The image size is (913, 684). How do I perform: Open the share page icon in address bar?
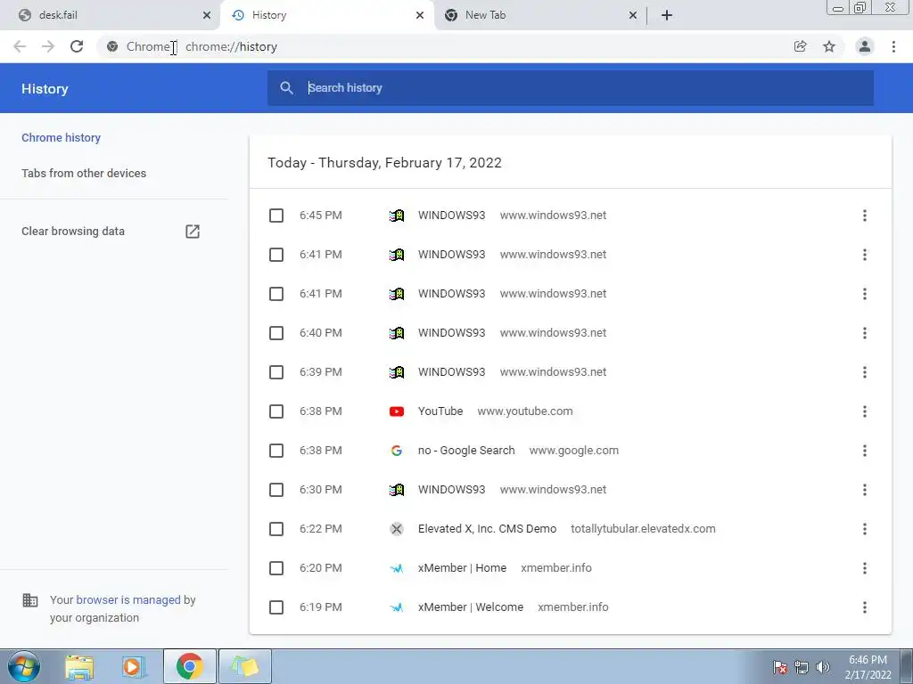pos(801,46)
